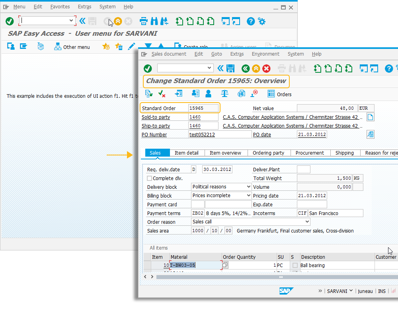
Task: Click the Print icon in Easy Access toolbar
Action: click(x=143, y=21)
